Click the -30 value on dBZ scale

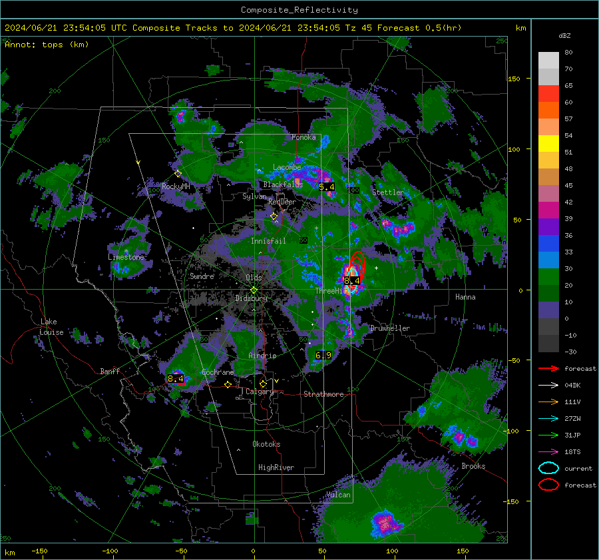(570, 352)
